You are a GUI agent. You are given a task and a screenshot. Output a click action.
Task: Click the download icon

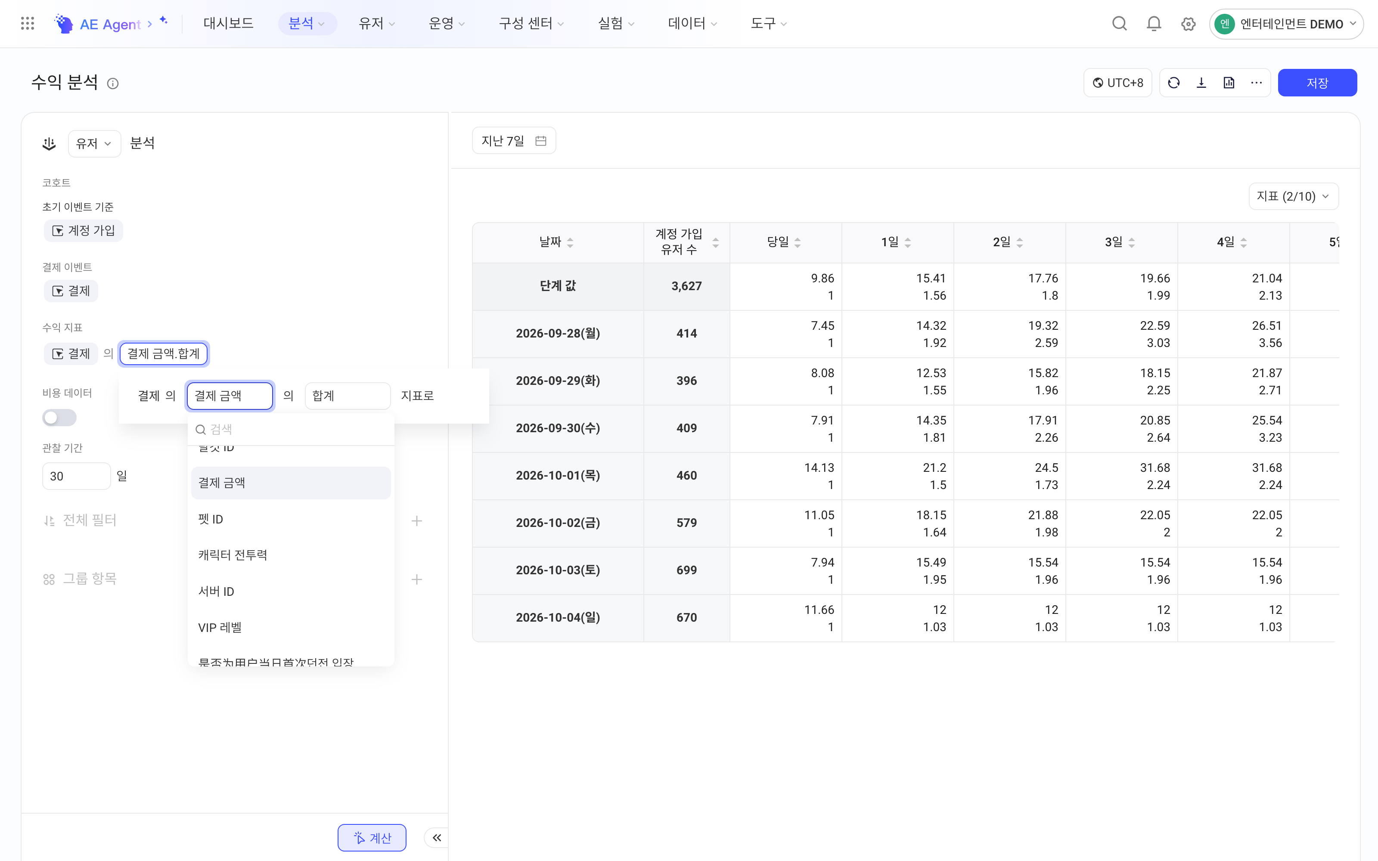tap(1201, 83)
